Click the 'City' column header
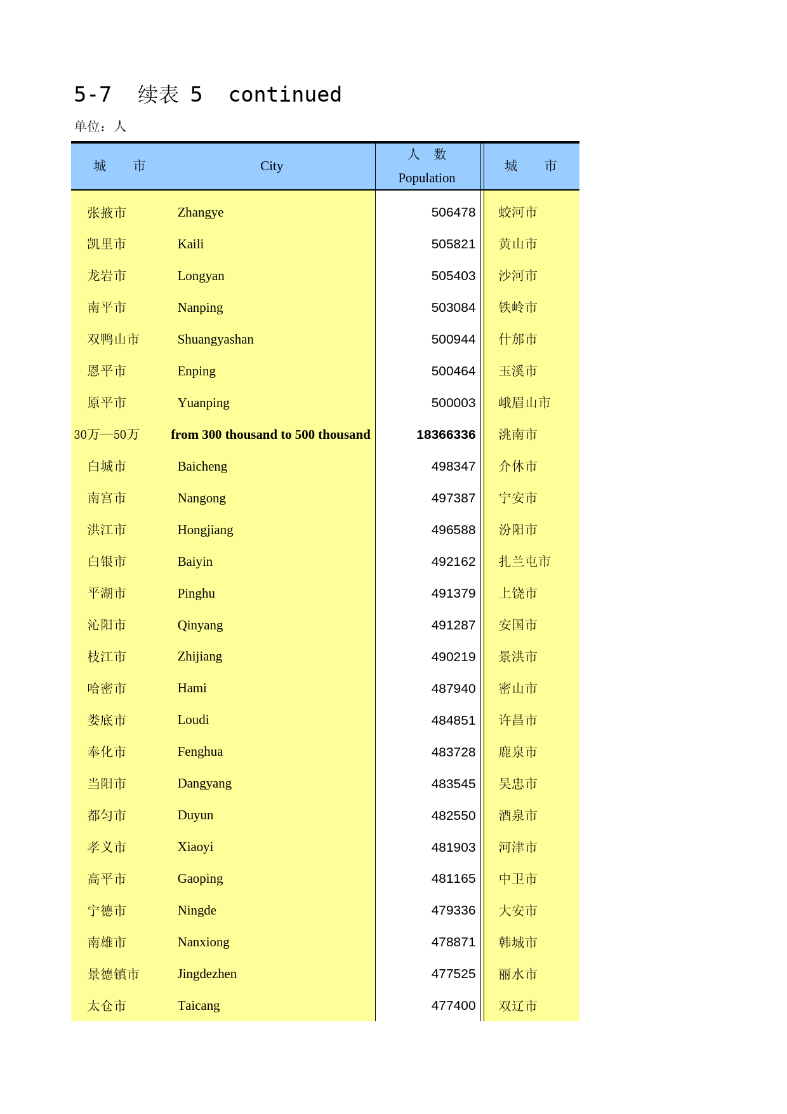The width and height of the screenshot is (787, 1114). pyautogui.click(x=272, y=166)
